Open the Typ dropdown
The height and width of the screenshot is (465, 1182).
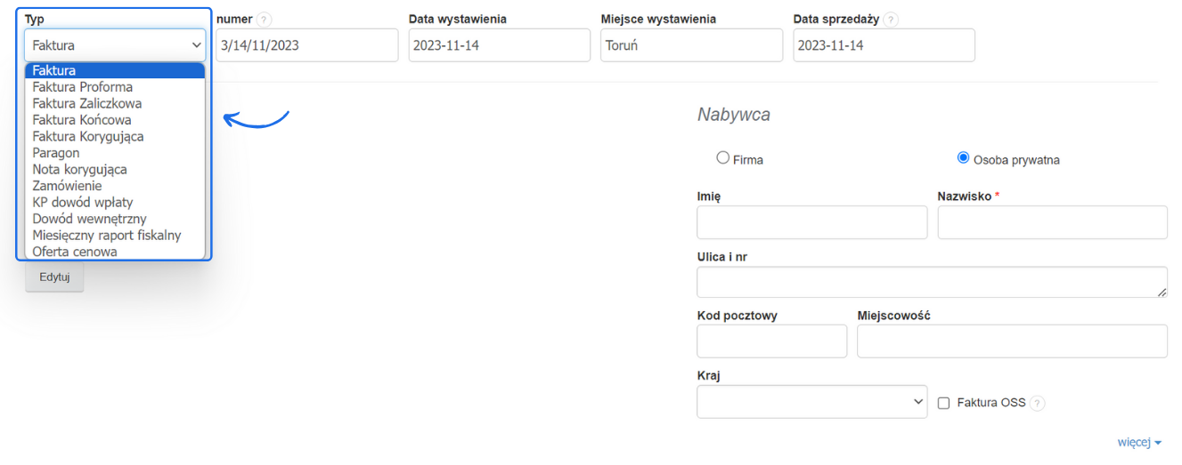116,45
